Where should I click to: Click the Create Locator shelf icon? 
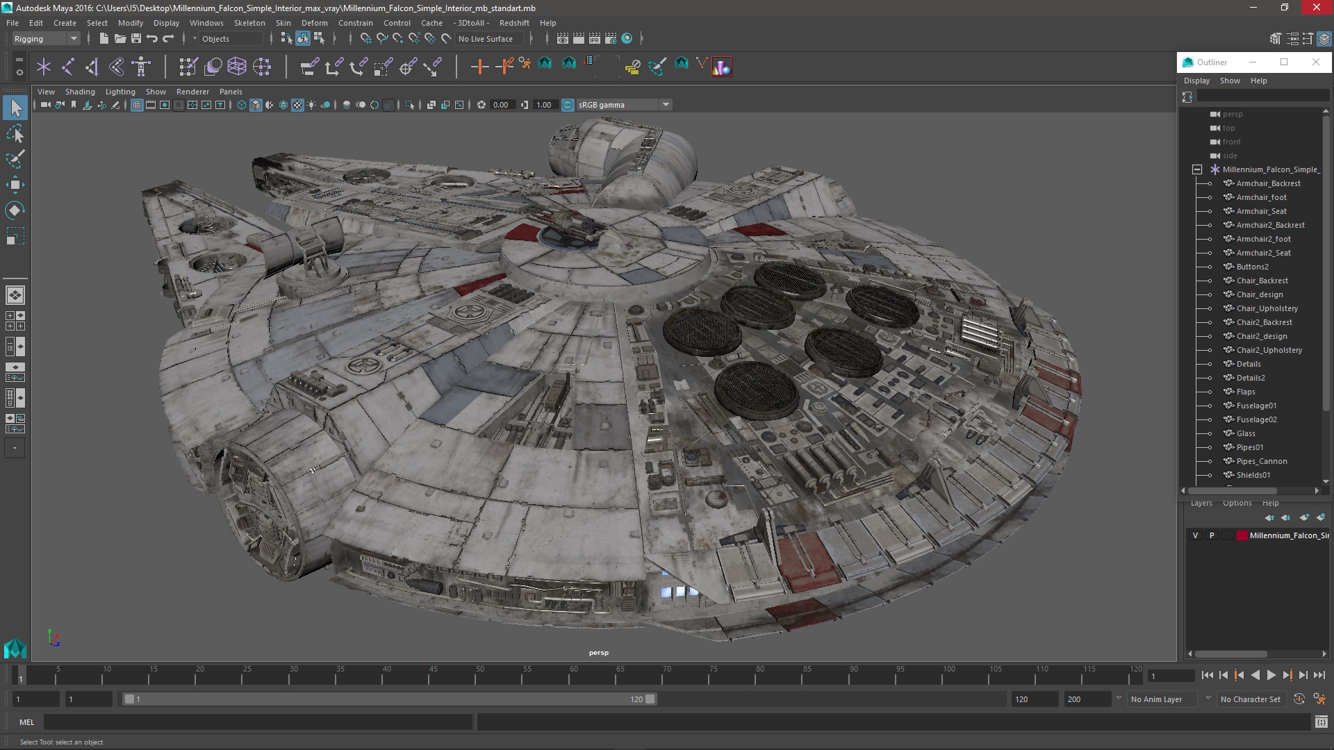coord(44,67)
